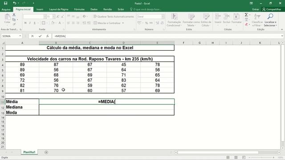Screen dimensions: 285x160
Task: Click the Format Painter brush icon
Action: pyautogui.click(x=14, y=24)
